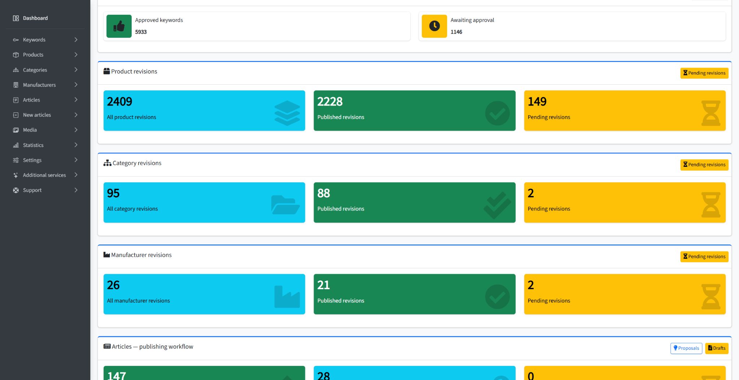Click the green thumbs-up Approved keywords icon
The width and height of the screenshot is (739, 380).
click(x=119, y=26)
